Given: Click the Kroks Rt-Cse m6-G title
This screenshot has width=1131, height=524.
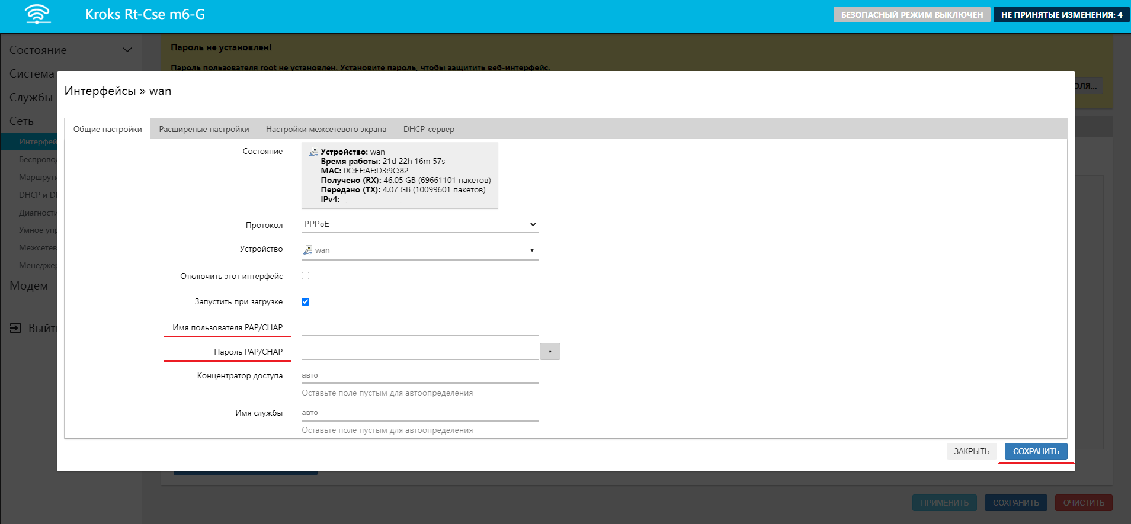Looking at the screenshot, I should point(145,14).
